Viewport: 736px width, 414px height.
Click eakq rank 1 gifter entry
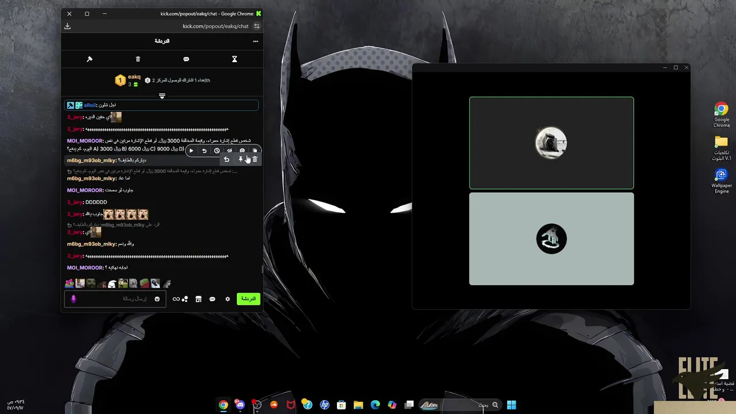[x=128, y=80]
